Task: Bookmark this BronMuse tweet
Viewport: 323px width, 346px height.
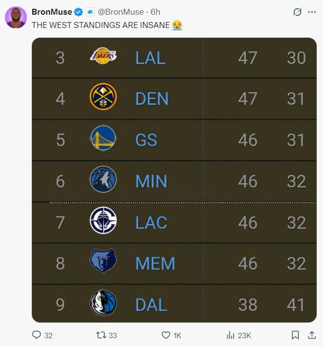Action: point(295,335)
